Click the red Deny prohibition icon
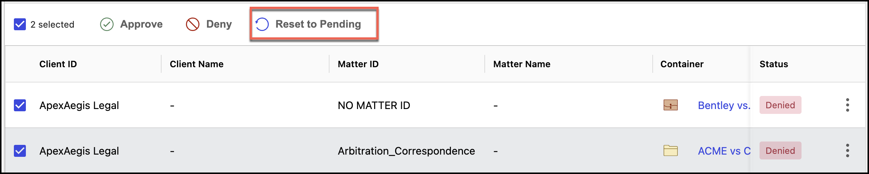 click(x=193, y=25)
